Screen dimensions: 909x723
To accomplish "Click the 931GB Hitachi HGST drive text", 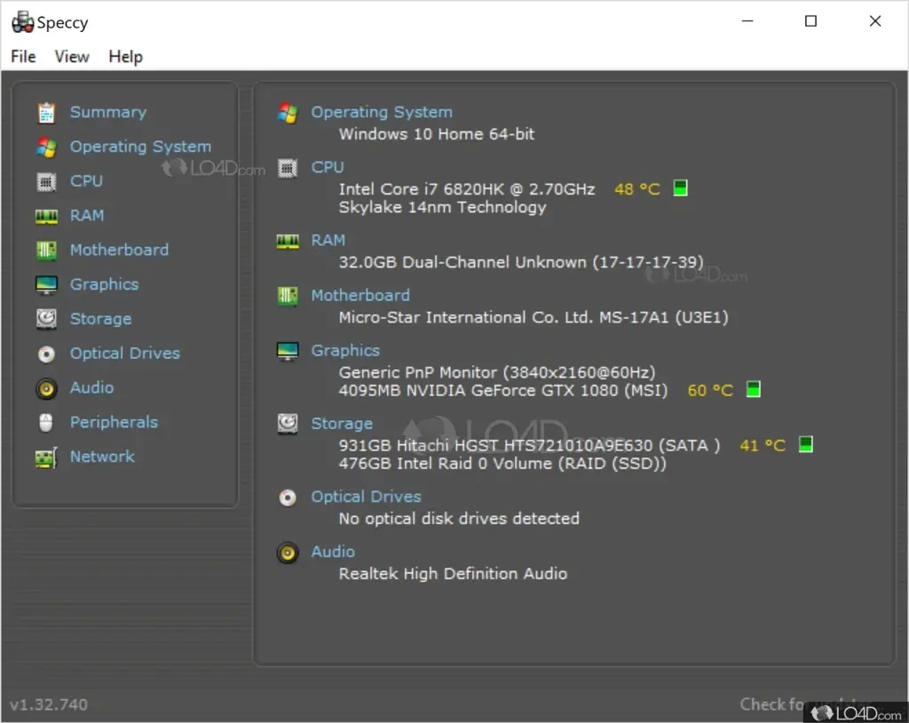I will coord(529,446).
